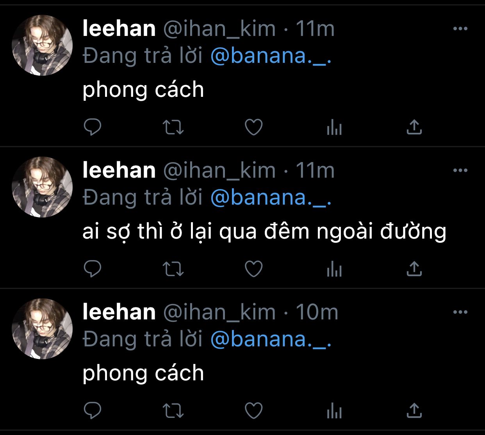Open more options on first tweet
This screenshot has width=485, height=435.
pyautogui.click(x=460, y=29)
